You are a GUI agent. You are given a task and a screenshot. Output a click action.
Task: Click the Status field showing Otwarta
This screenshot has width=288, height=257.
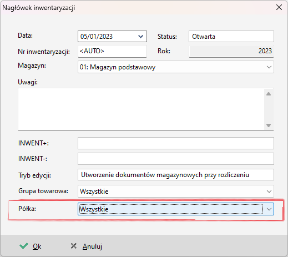pyautogui.click(x=231, y=37)
